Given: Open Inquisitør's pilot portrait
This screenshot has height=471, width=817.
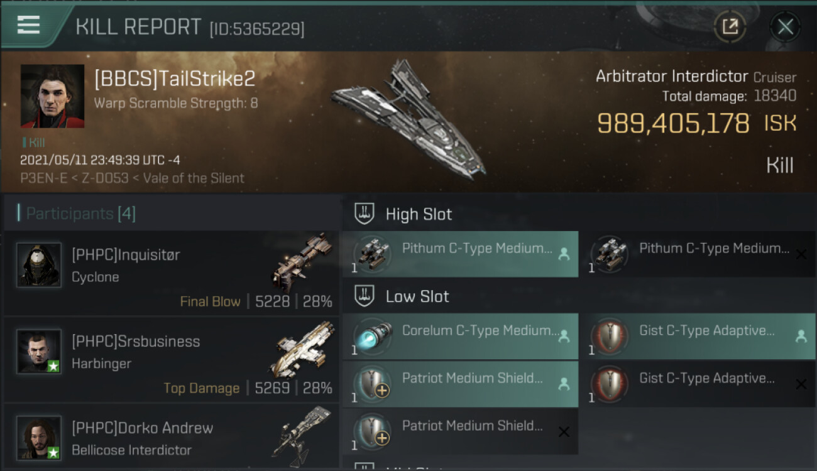Looking at the screenshot, I should [39, 266].
